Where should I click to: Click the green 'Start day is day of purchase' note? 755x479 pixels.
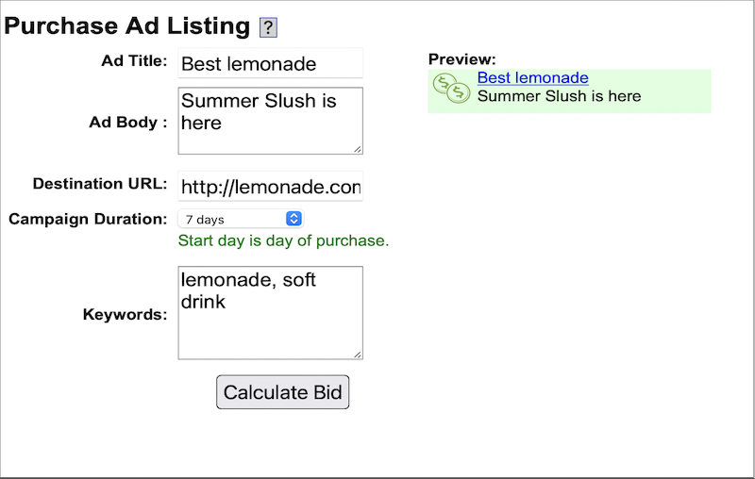pyautogui.click(x=283, y=240)
